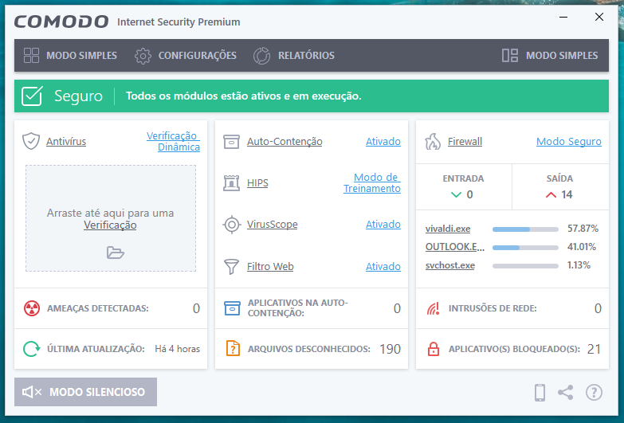Click the Verificação link in drop area
This screenshot has height=423, width=624.
pyautogui.click(x=110, y=225)
